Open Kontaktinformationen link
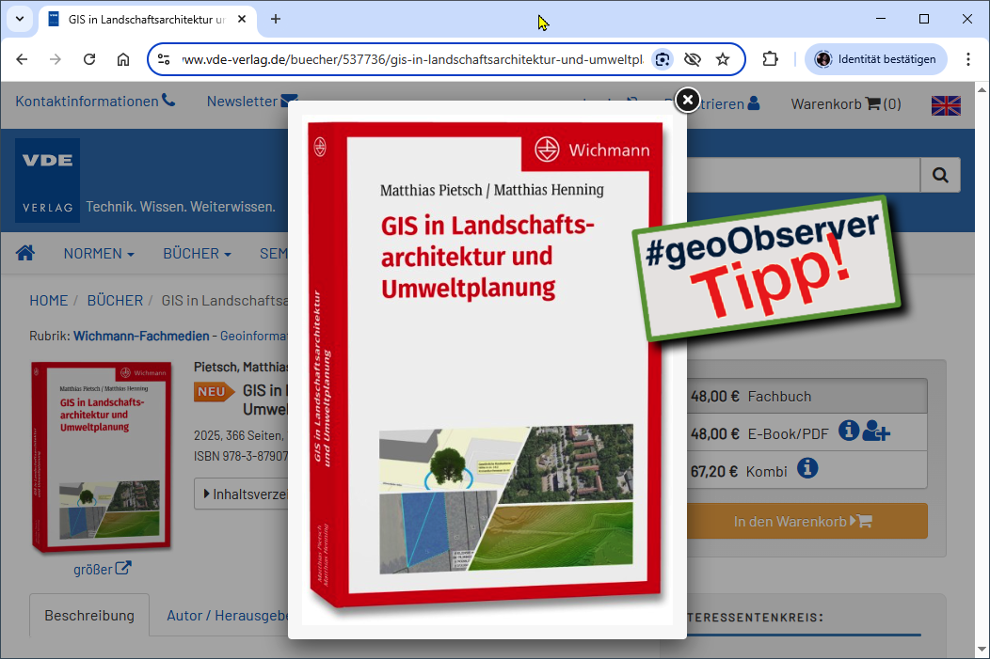This screenshot has height=659, width=990. pos(95,101)
